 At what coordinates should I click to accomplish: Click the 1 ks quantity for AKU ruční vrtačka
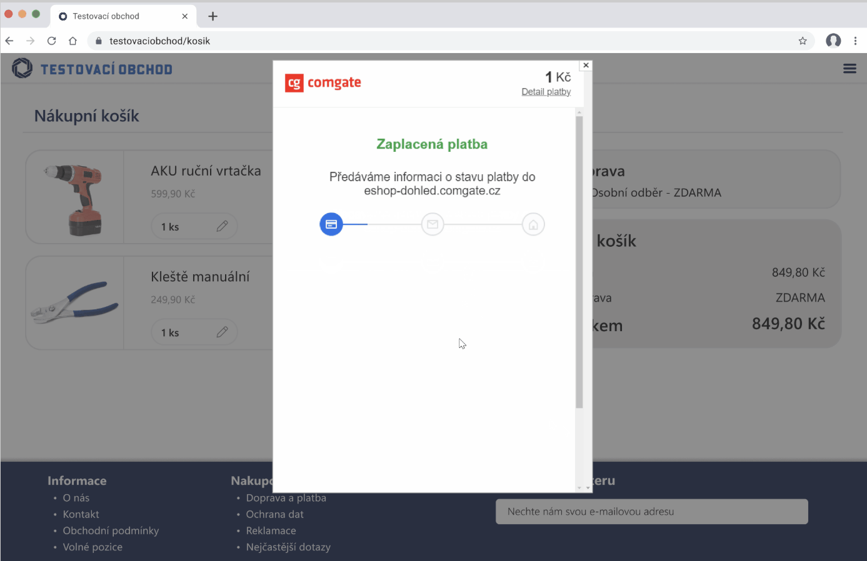(170, 227)
